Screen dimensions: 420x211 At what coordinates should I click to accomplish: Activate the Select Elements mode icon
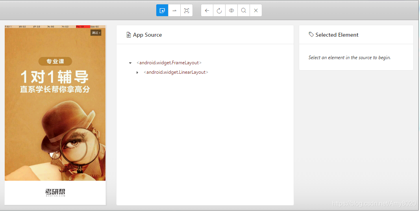pyautogui.click(x=162, y=11)
